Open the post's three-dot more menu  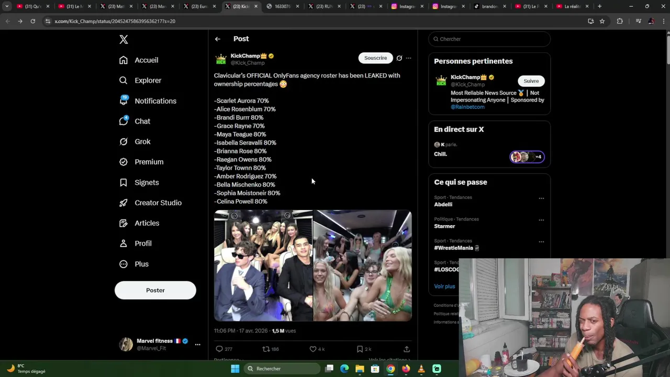[x=409, y=58]
